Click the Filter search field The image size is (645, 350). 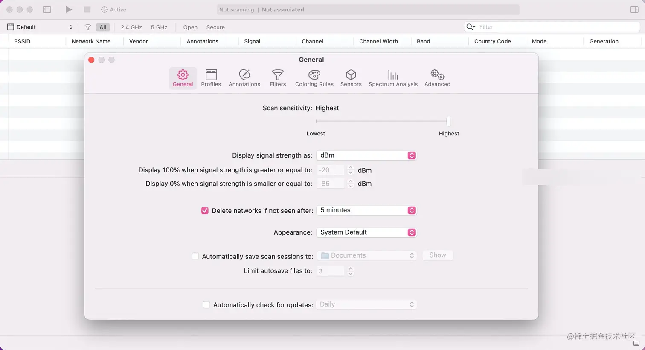(552, 27)
